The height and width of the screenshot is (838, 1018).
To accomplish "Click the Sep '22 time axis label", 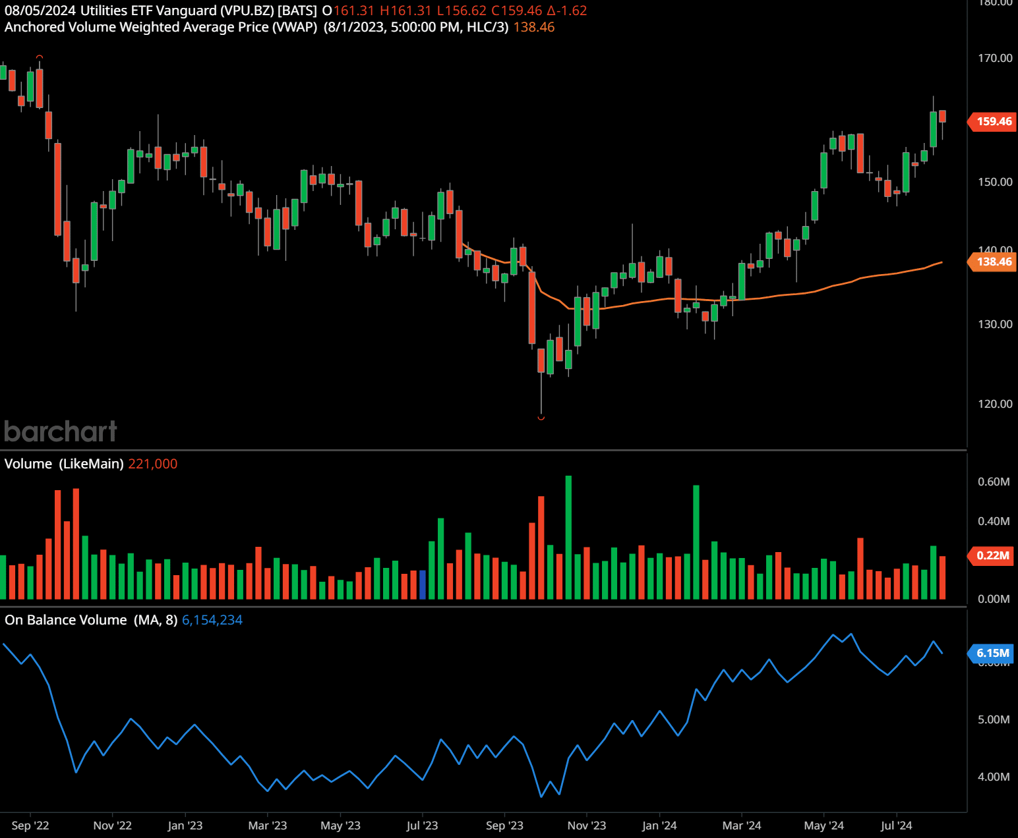I will tap(30, 825).
